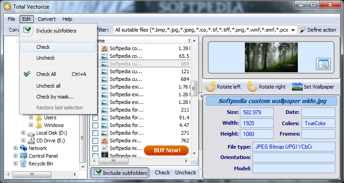Click the Height field showing 1080
The width and height of the screenshot is (344, 183).
click(257, 134)
